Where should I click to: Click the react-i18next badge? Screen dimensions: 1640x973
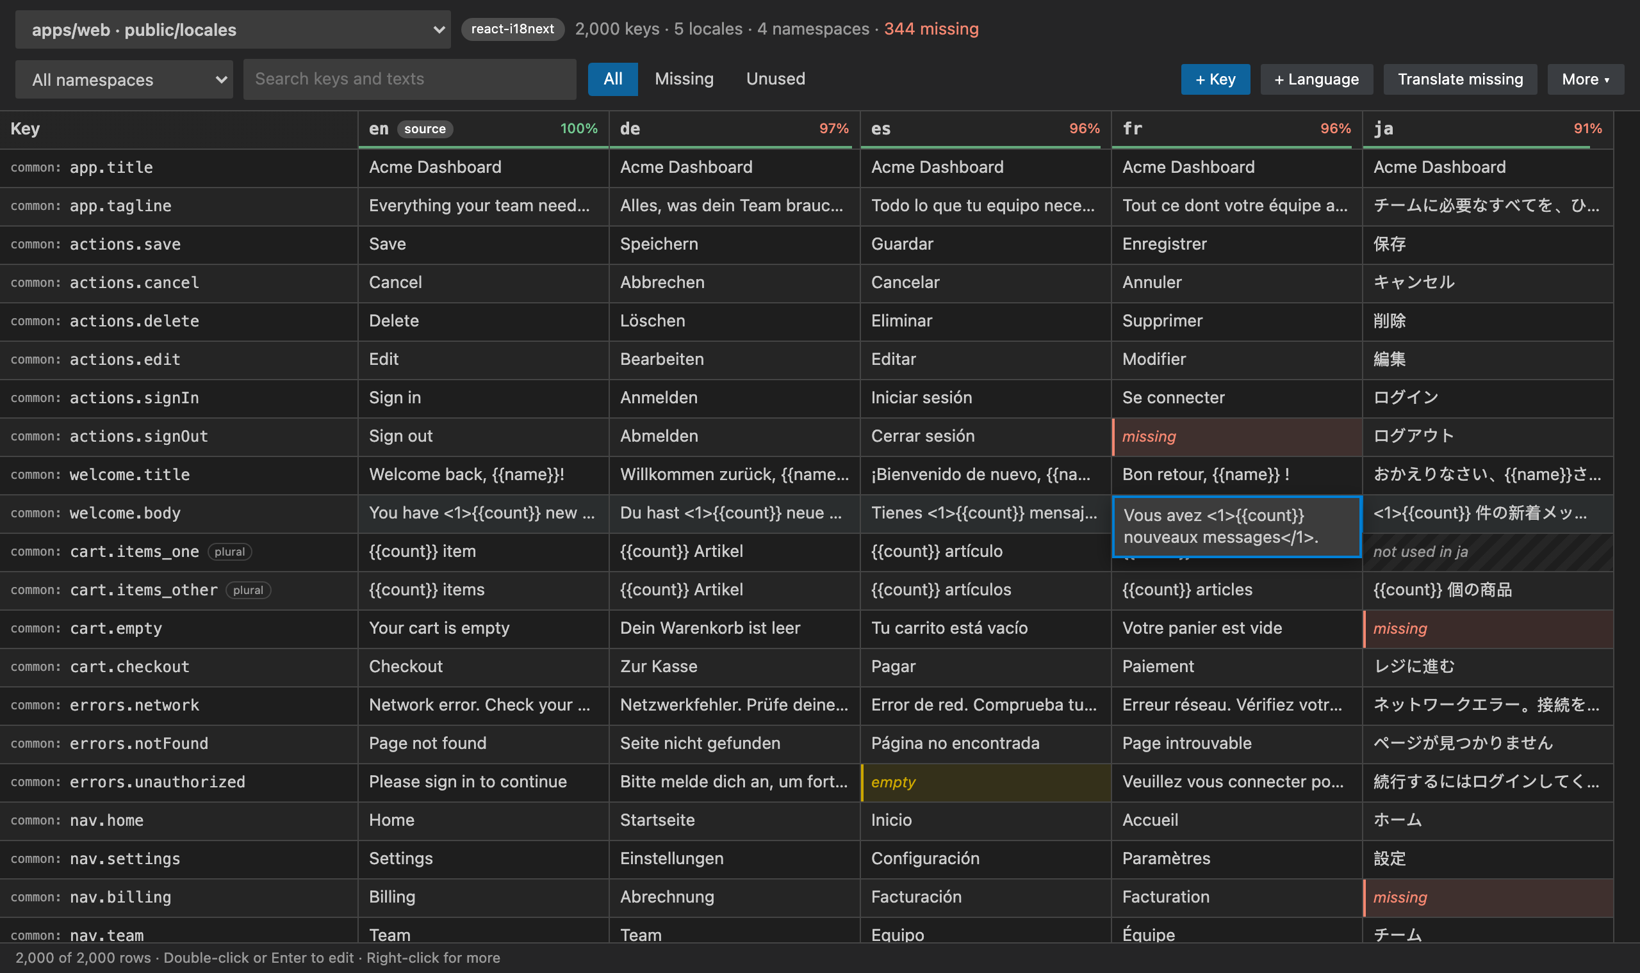pyautogui.click(x=512, y=29)
